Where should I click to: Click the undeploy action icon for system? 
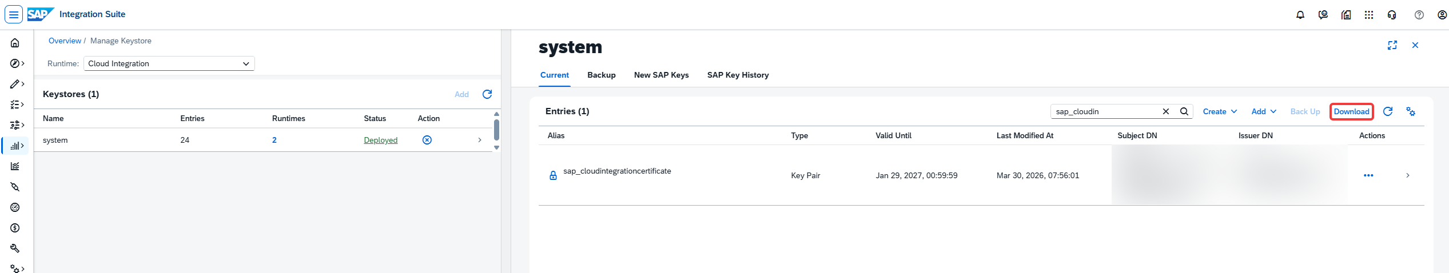[427, 140]
